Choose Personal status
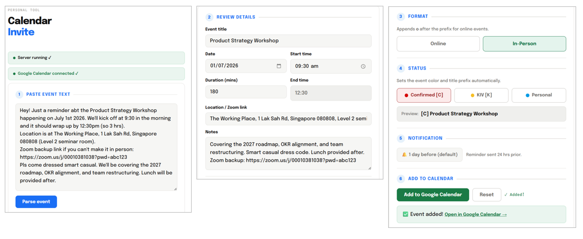 [539, 95]
